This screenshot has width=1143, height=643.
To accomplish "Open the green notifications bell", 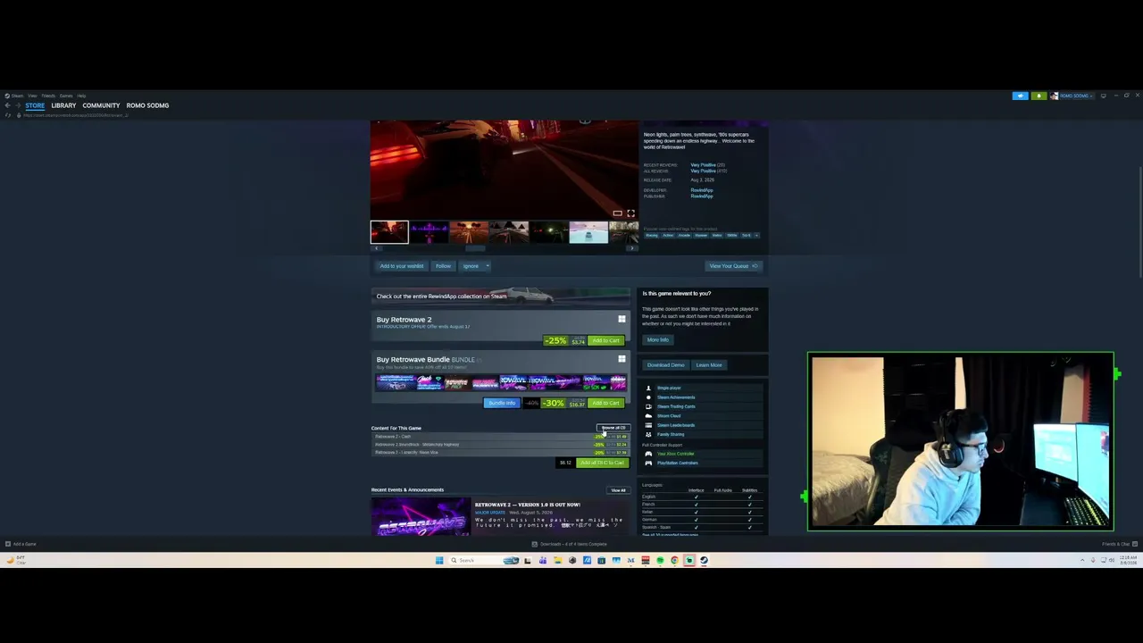I will (x=1038, y=96).
